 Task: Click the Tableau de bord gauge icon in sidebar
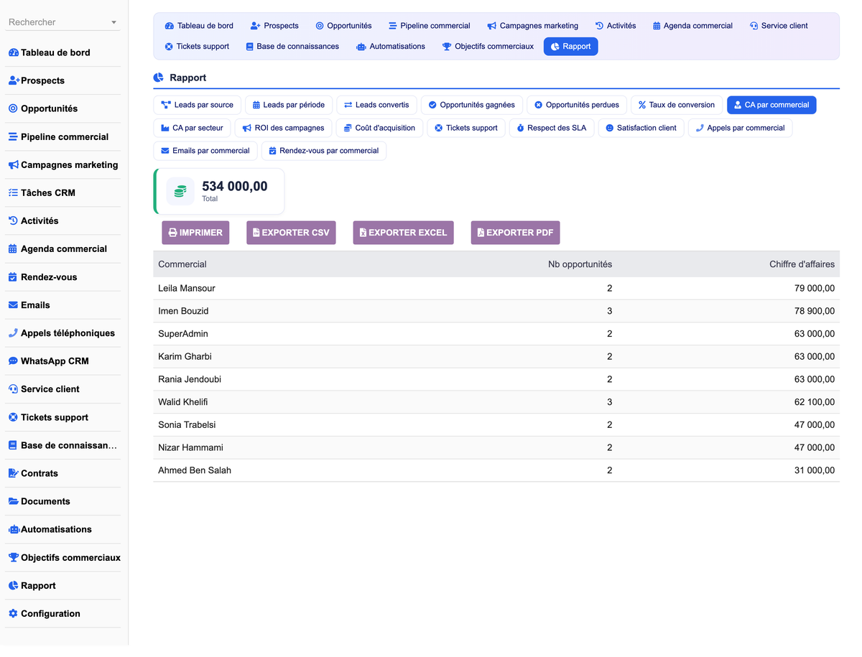(x=13, y=53)
